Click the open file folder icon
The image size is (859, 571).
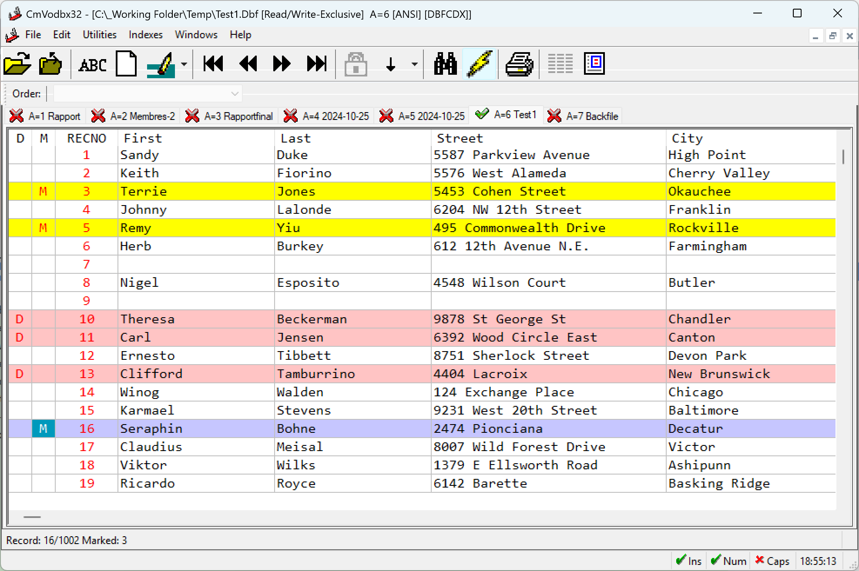pos(17,64)
